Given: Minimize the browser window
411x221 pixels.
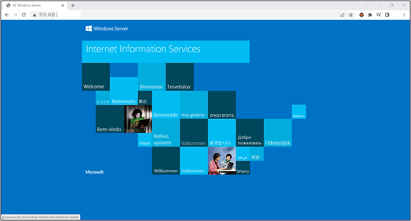Looking at the screenshot, I should coord(379,5).
